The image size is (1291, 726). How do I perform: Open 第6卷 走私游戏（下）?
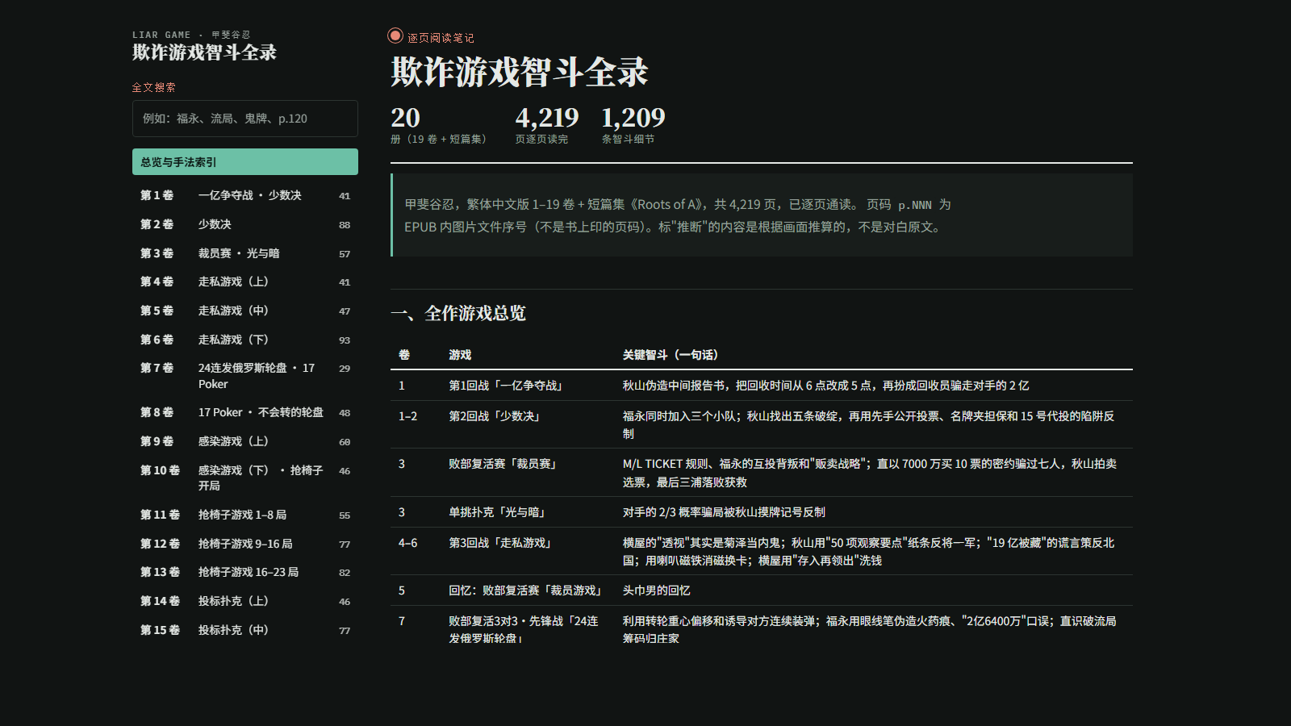tap(245, 340)
